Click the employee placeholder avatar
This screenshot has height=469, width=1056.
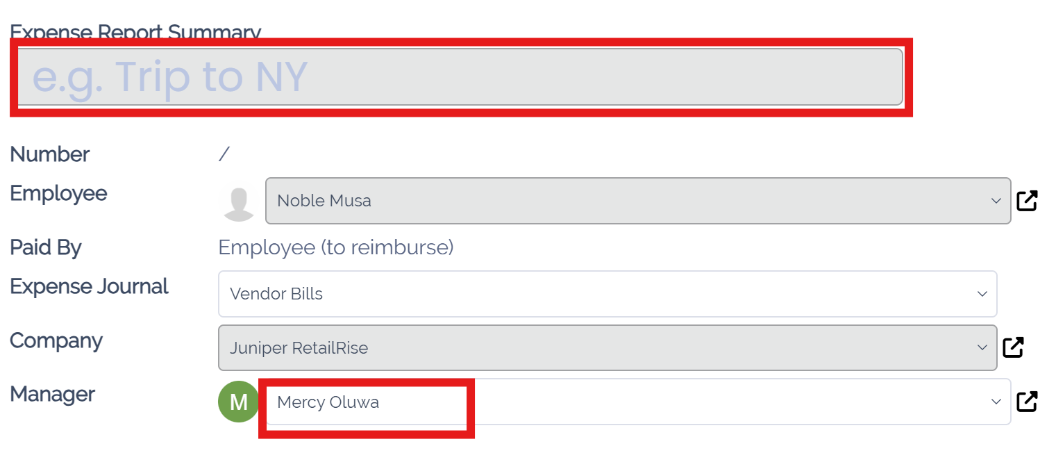(238, 200)
